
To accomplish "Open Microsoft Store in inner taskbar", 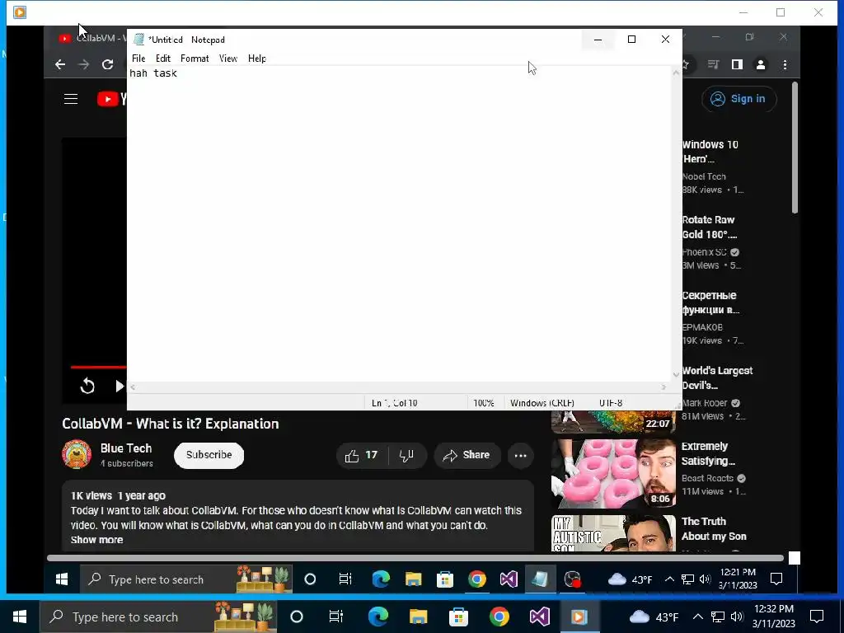I will (x=445, y=579).
